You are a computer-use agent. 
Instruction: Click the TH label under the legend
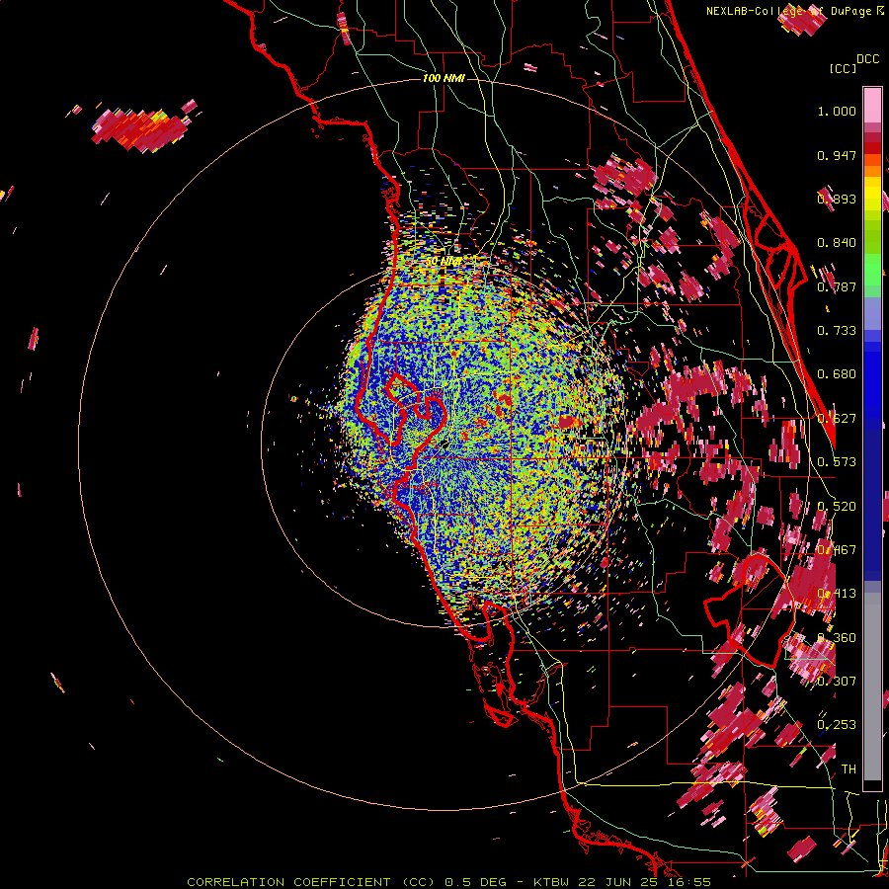coord(849,769)
